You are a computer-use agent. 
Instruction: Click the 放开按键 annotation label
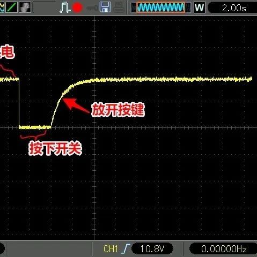(118, 110)
